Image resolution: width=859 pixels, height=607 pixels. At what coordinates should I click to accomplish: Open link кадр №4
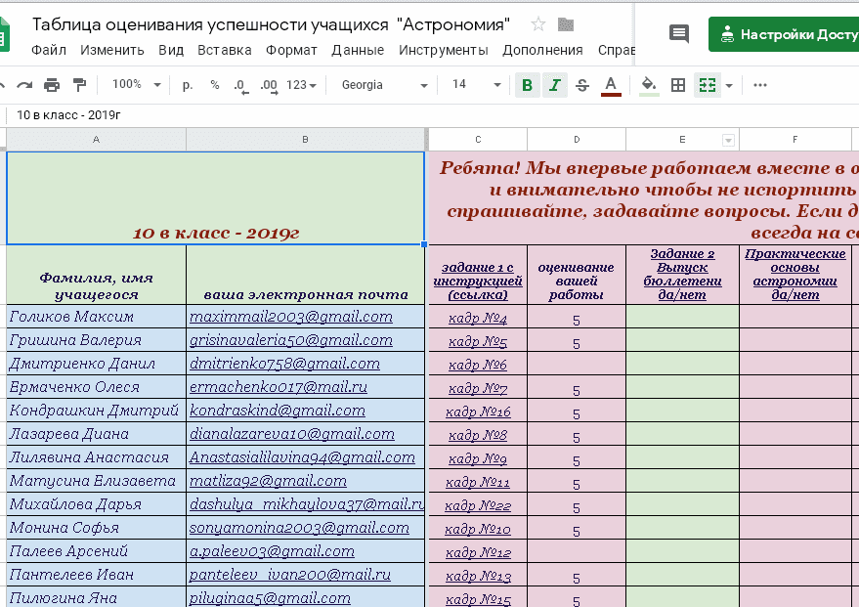click(x=478, y=318)
